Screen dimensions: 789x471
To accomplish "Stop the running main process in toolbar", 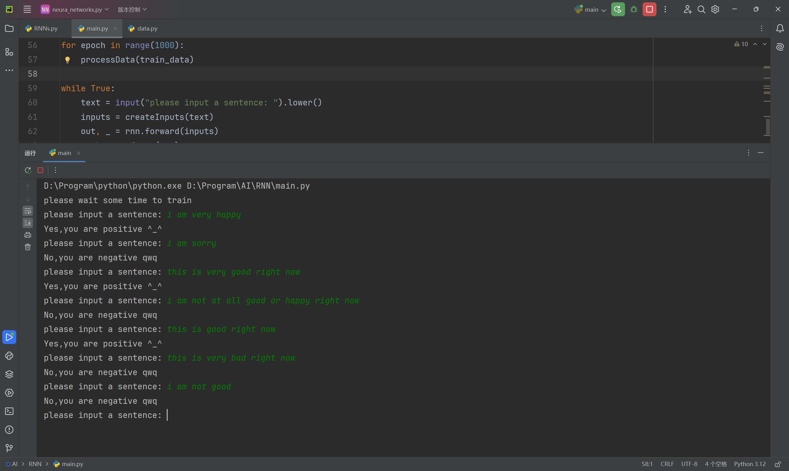I will [x=649, y=10].
